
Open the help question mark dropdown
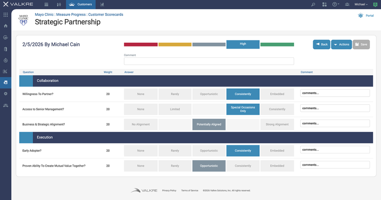pyautogui.click(x=336, y=4)
